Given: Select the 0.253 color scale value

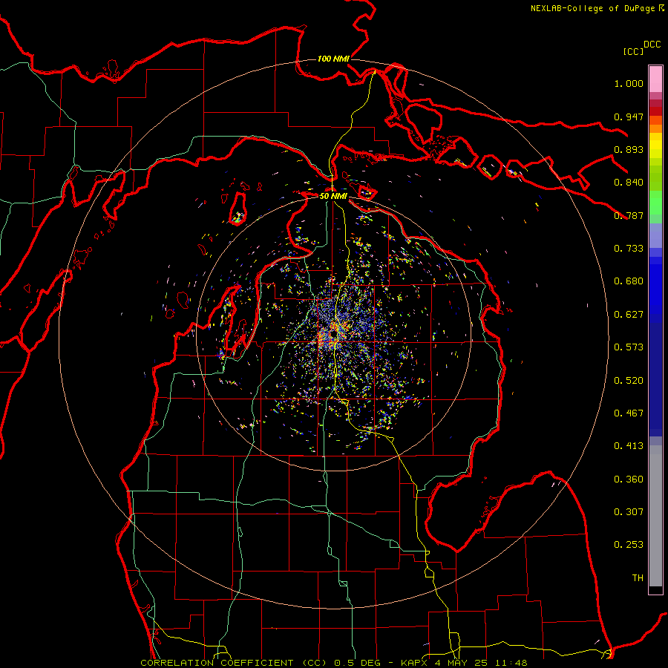Looking at the screenshot, I should click(629, 545).
